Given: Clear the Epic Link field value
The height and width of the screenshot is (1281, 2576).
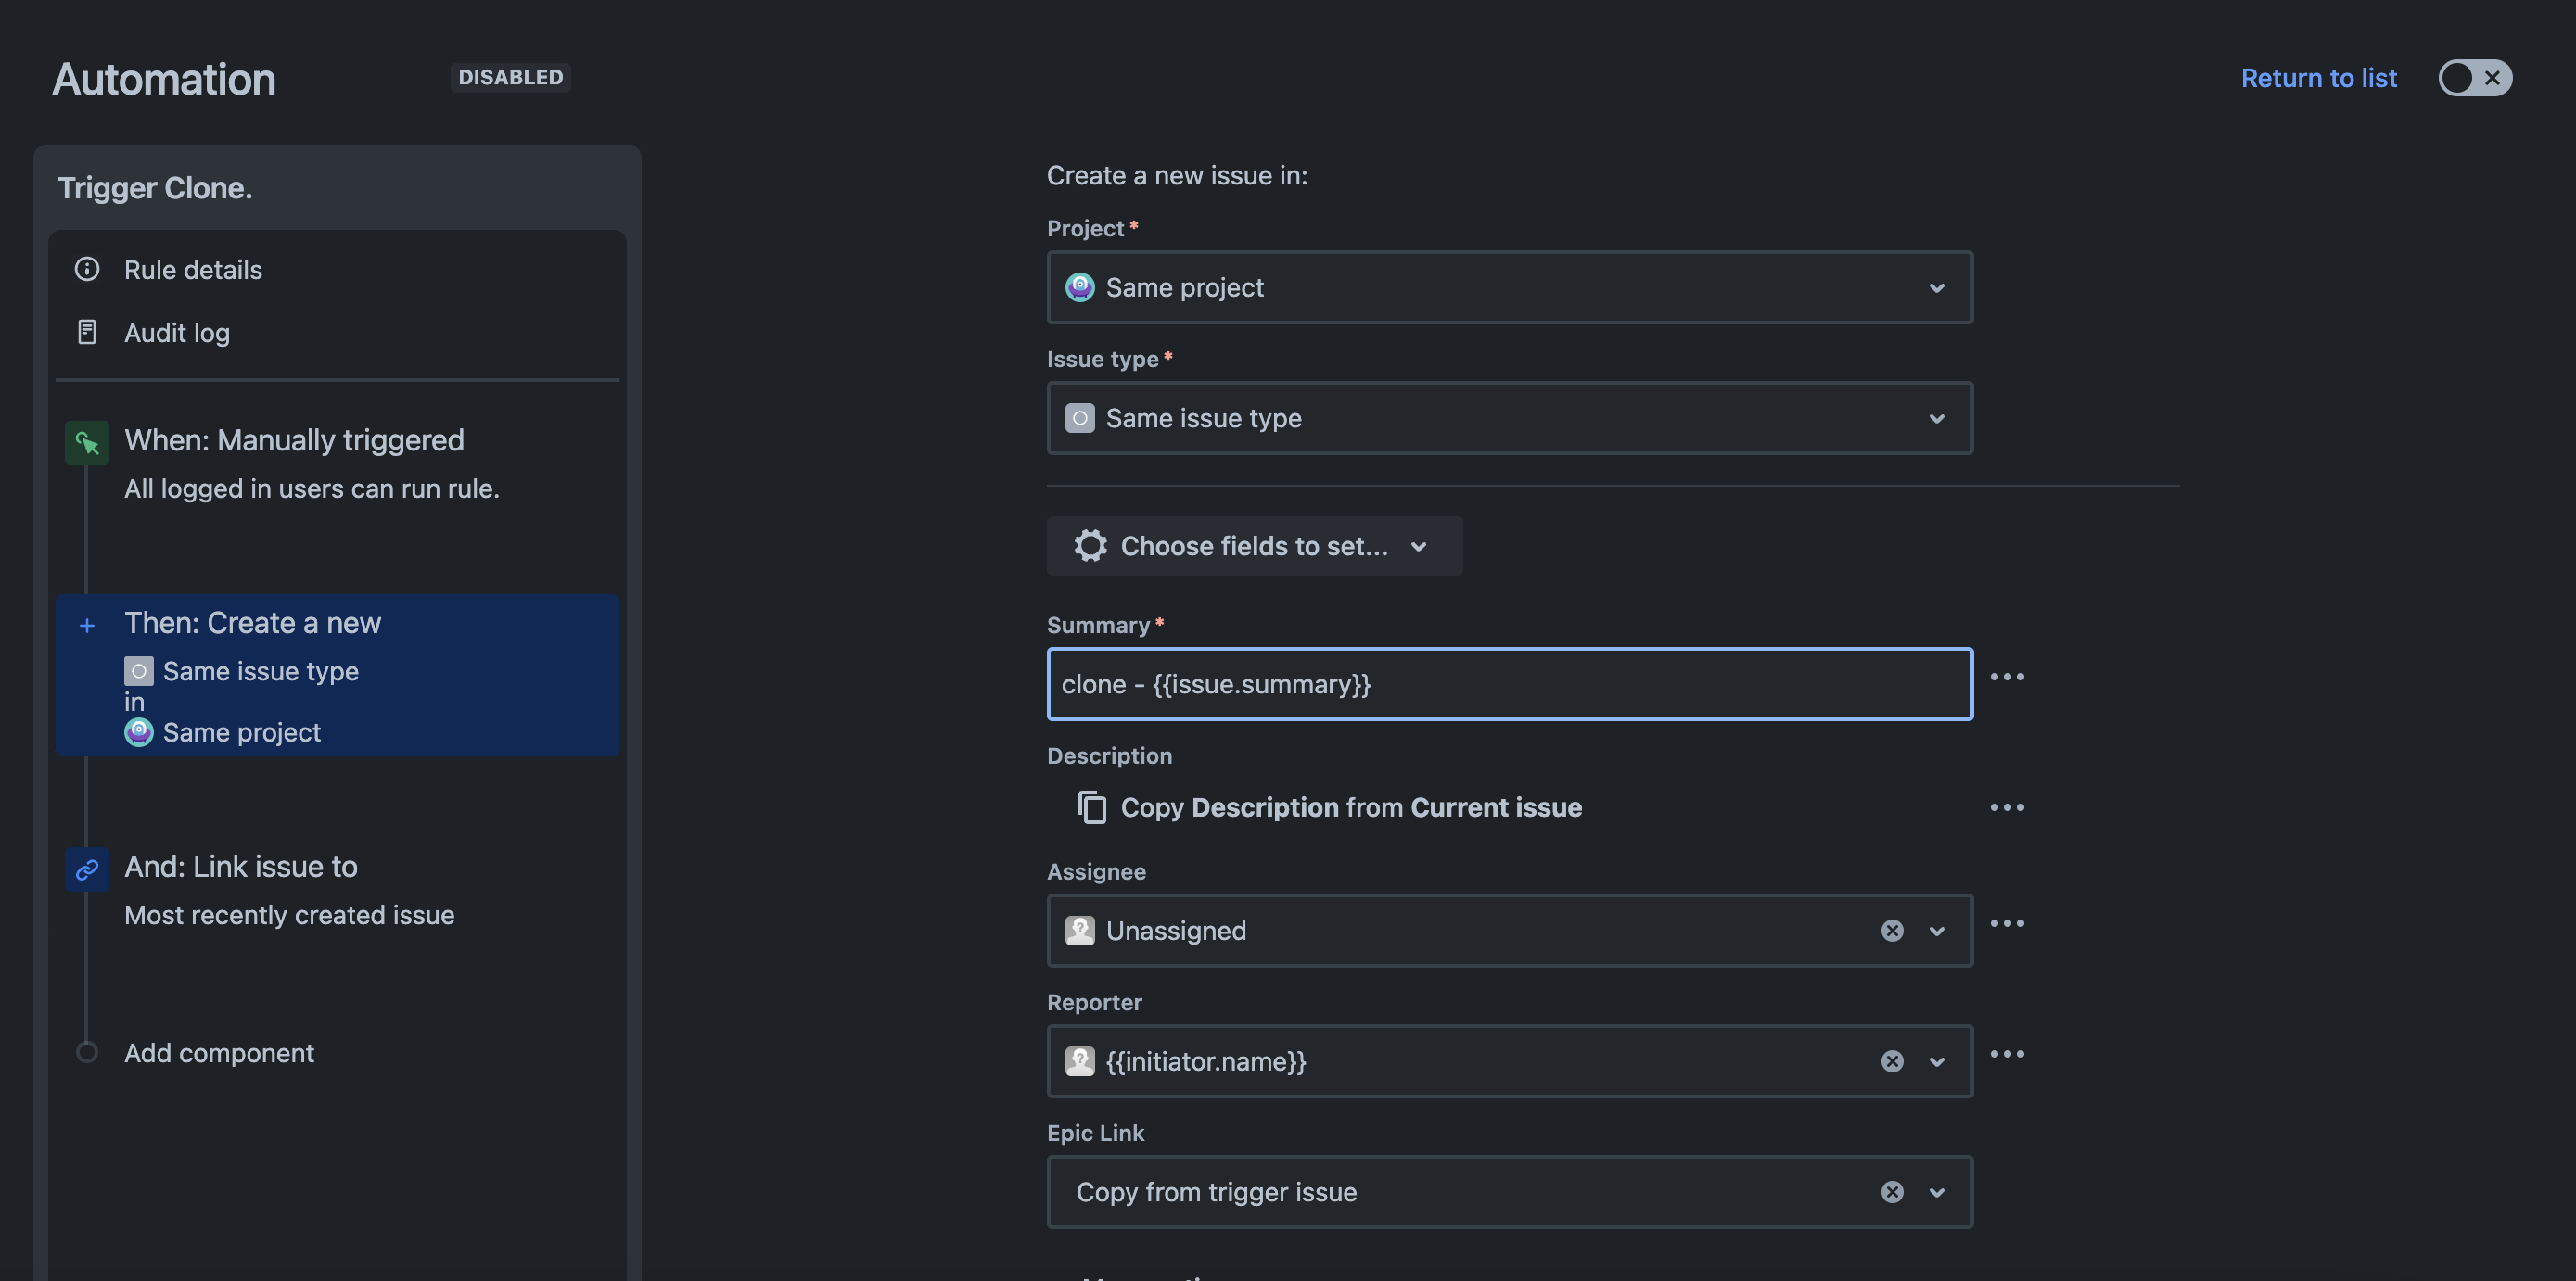Looking at the screenshot, I should pyautogui.click(x=1891, y=1191).
